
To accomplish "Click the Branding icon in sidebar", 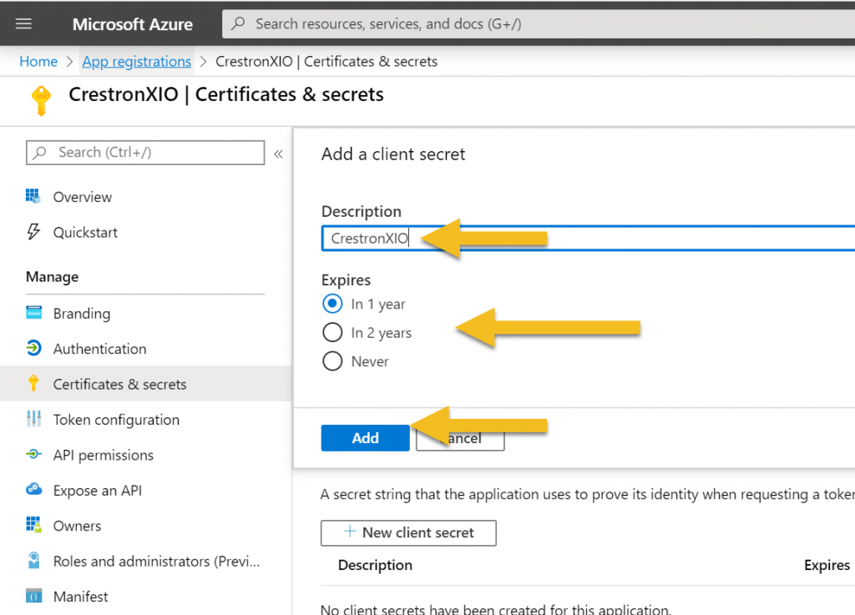I will point(33,313).
